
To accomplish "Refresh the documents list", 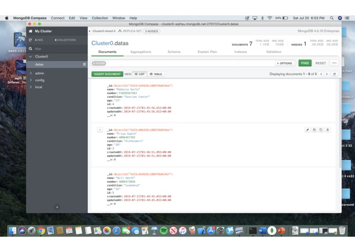I will (x=335, y=74).
